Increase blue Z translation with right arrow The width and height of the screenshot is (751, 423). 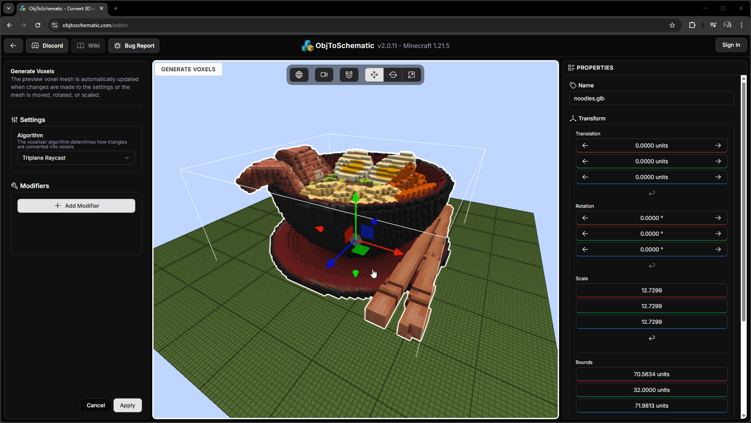coord(718,177)
